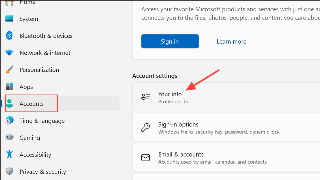Image resolution: width=320 pixels, height=180 pixels.
Task: Click the Personalization paintbrush icon
Action: 9,70
